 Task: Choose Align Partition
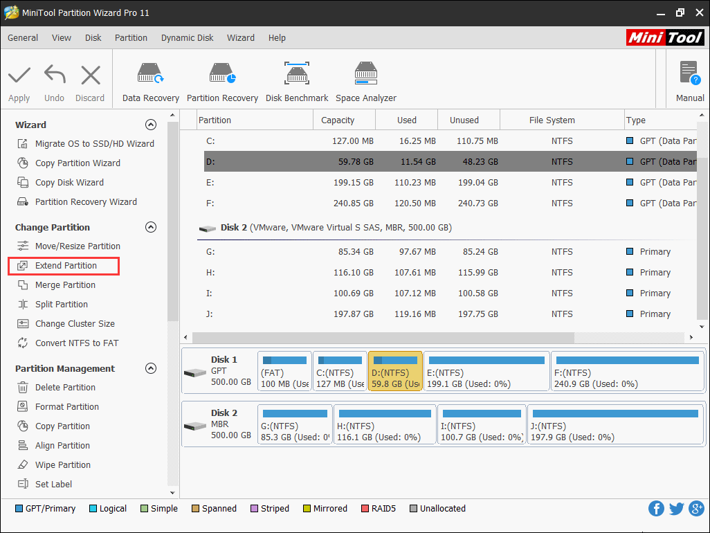click(53, 446)
